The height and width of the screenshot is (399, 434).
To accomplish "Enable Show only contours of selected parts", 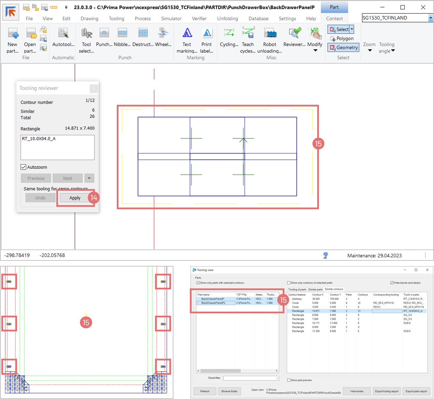I will pyautogui.click(x=289, y=283).
